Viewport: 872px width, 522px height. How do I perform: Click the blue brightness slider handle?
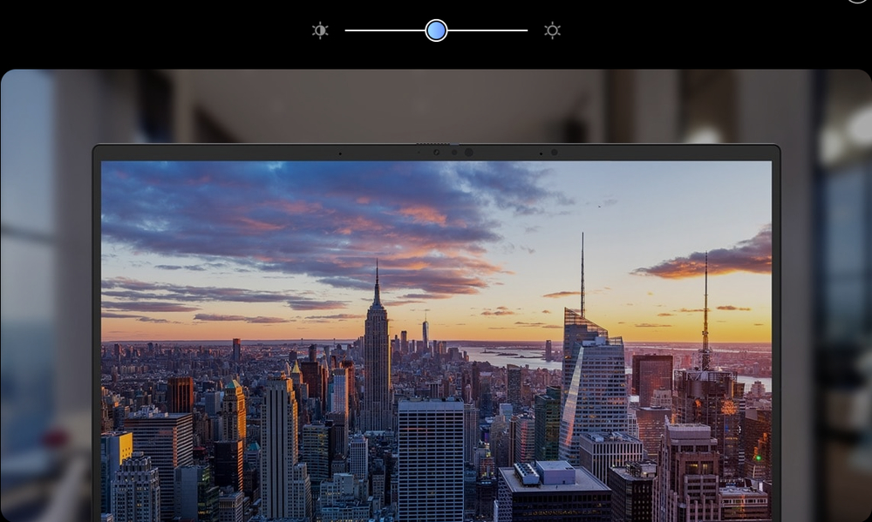click(436, 31)
